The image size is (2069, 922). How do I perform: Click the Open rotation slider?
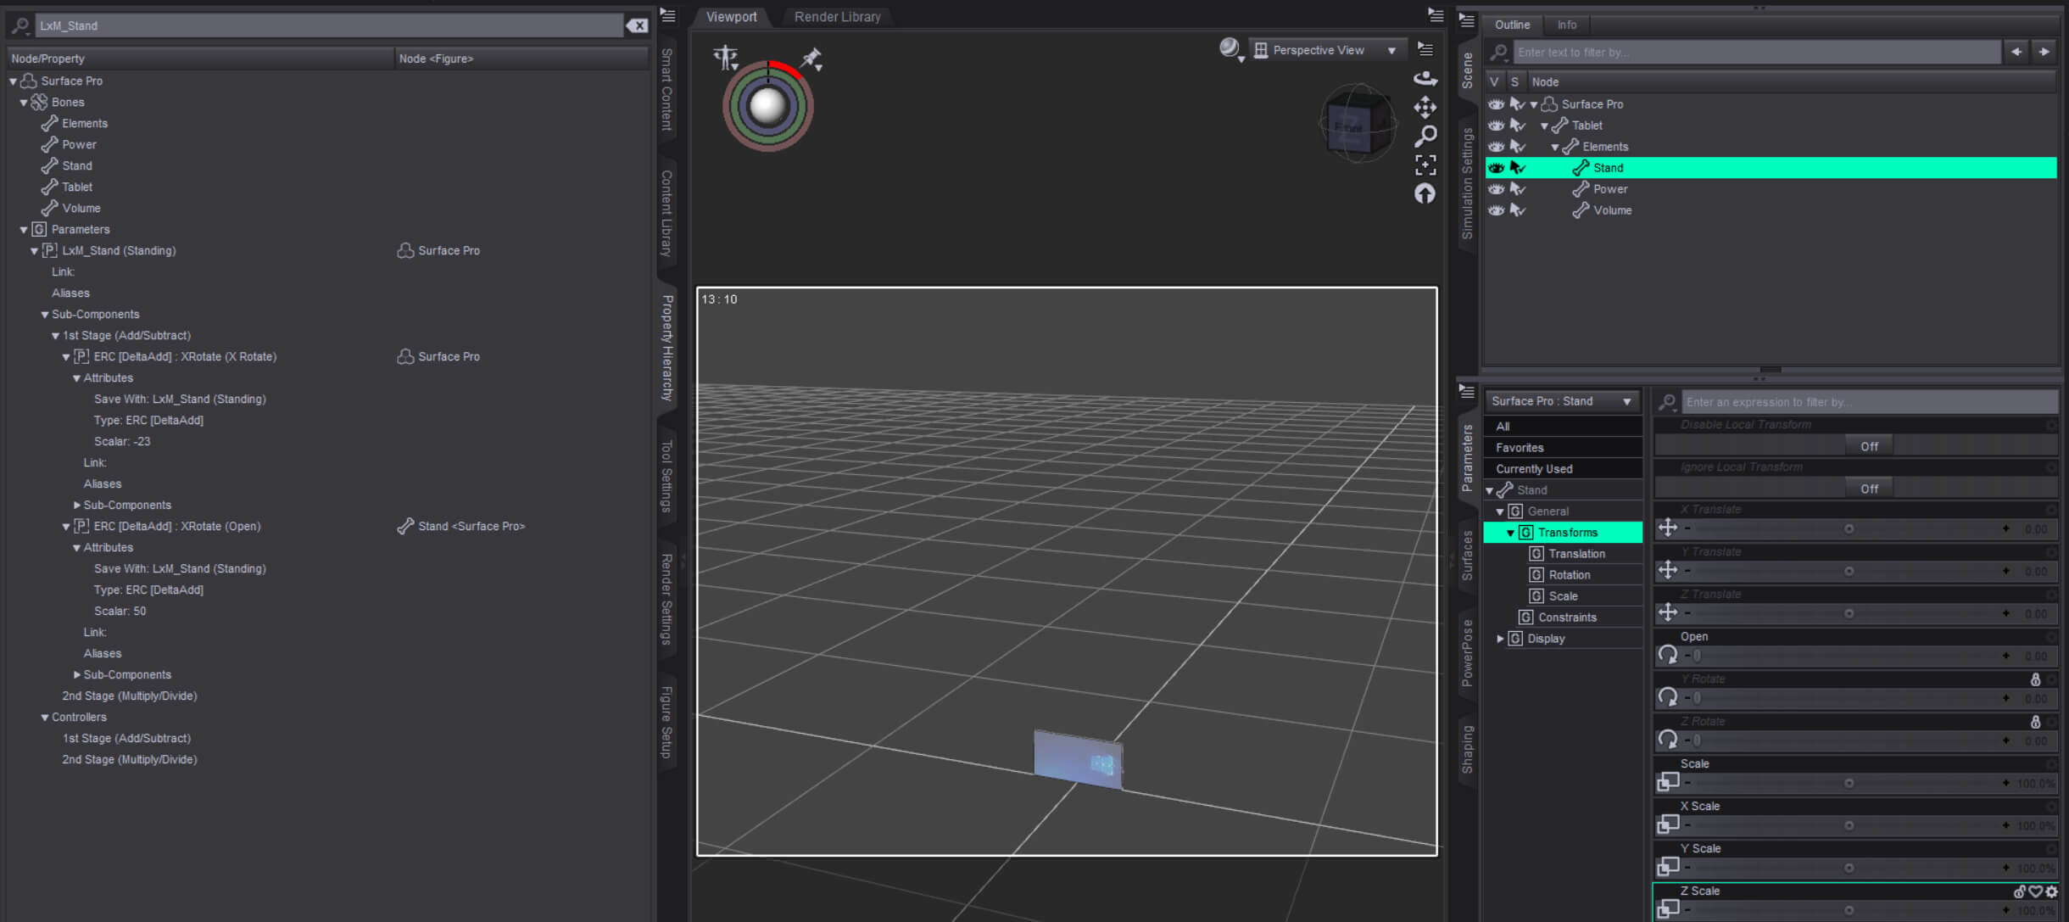point(1847,656)
